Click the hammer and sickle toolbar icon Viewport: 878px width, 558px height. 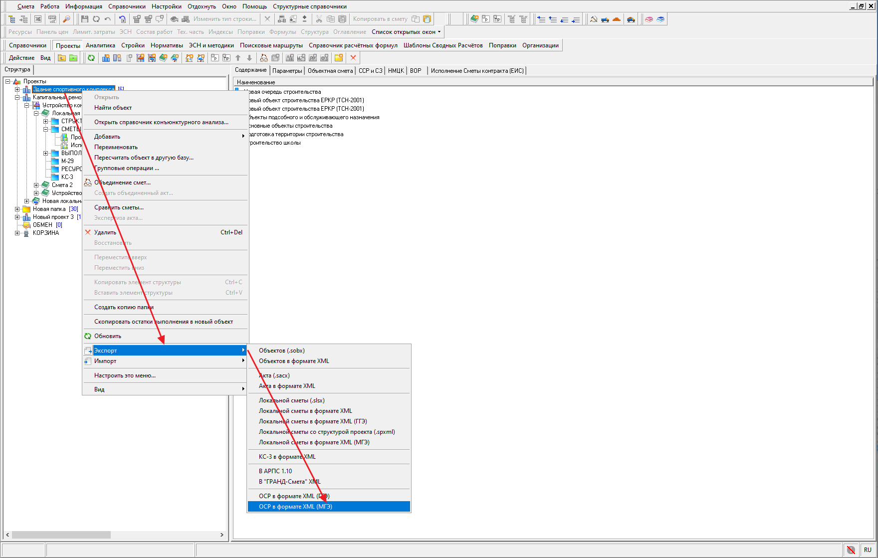click(x=594, y=19)
